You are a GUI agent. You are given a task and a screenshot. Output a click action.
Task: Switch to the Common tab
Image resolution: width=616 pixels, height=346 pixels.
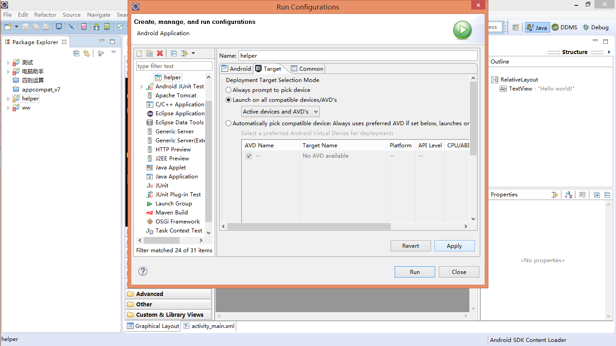pyautogui.click(x=307, y=68)
